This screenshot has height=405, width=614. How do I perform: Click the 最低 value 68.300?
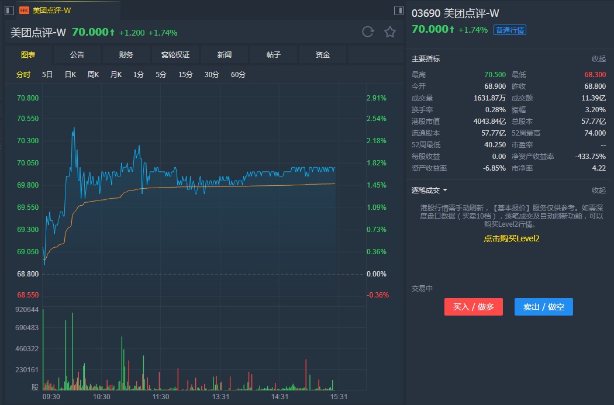tap(595, 74)
